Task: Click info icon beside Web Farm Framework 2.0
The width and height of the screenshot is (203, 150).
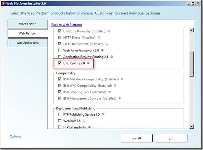Action: point(102,50)
